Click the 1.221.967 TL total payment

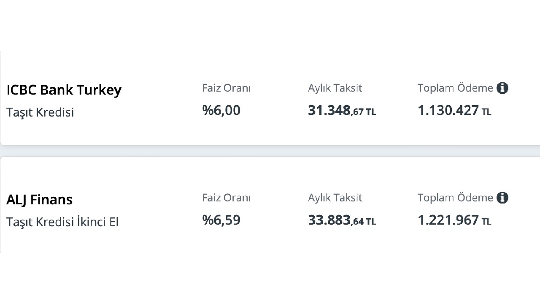pos(454,220)
